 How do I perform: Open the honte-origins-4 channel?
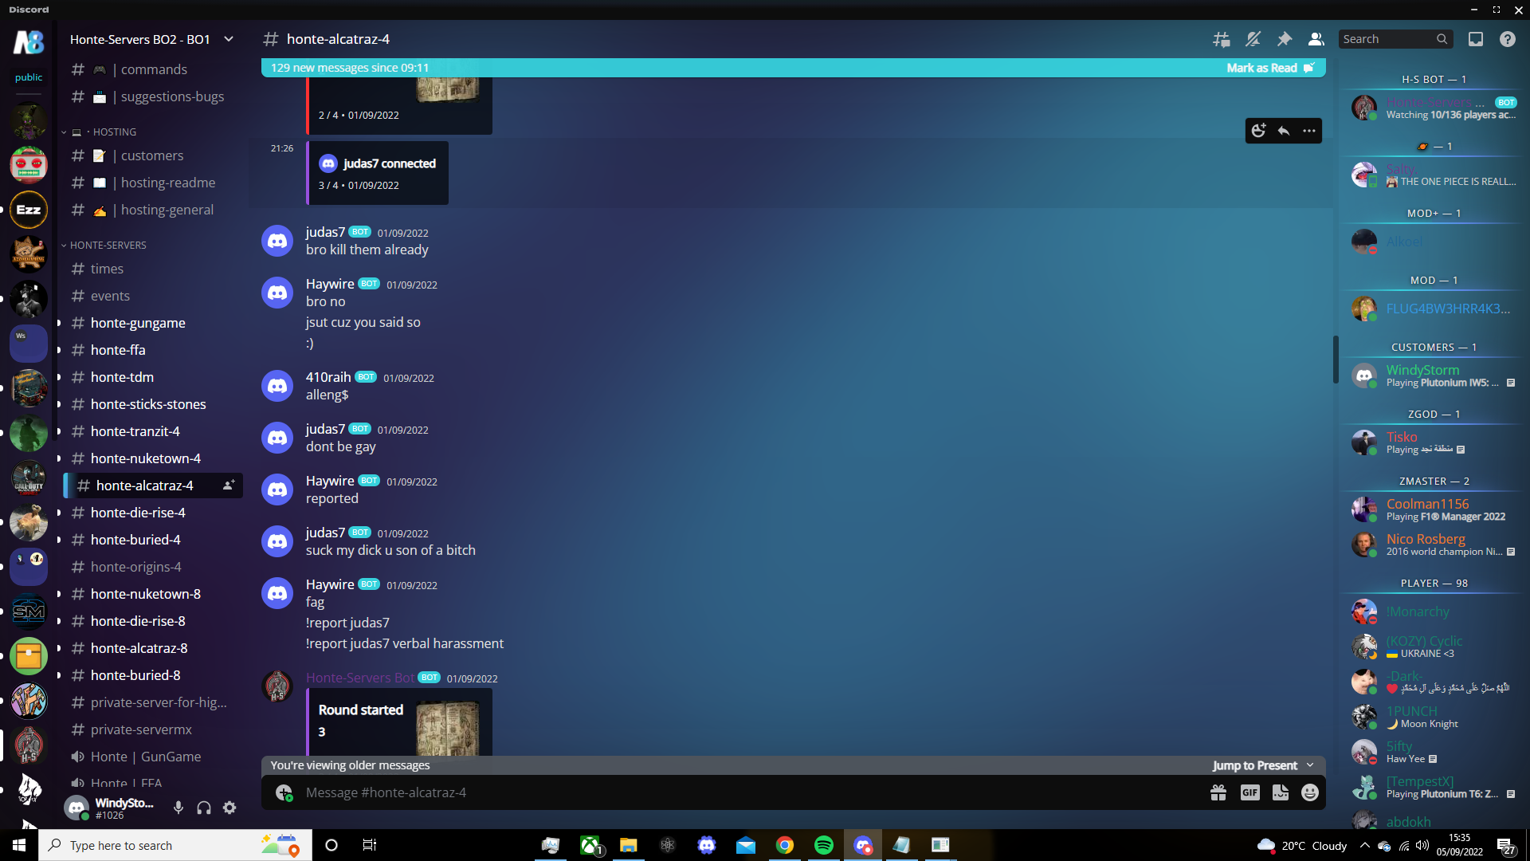pos(153,567)
